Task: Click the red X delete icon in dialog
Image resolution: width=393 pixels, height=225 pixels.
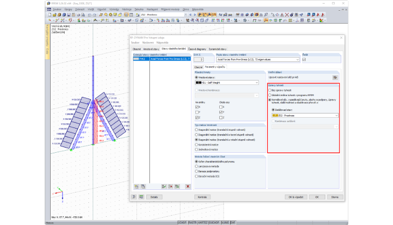Action: click(188, 186)
